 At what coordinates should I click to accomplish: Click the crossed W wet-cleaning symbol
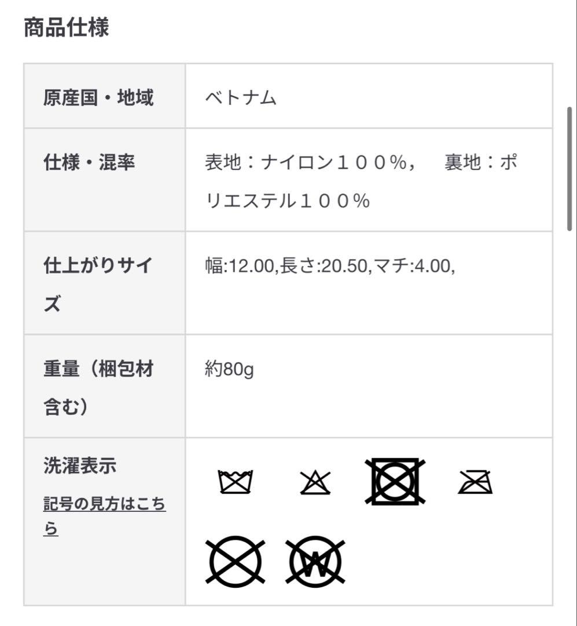point(315,561)
